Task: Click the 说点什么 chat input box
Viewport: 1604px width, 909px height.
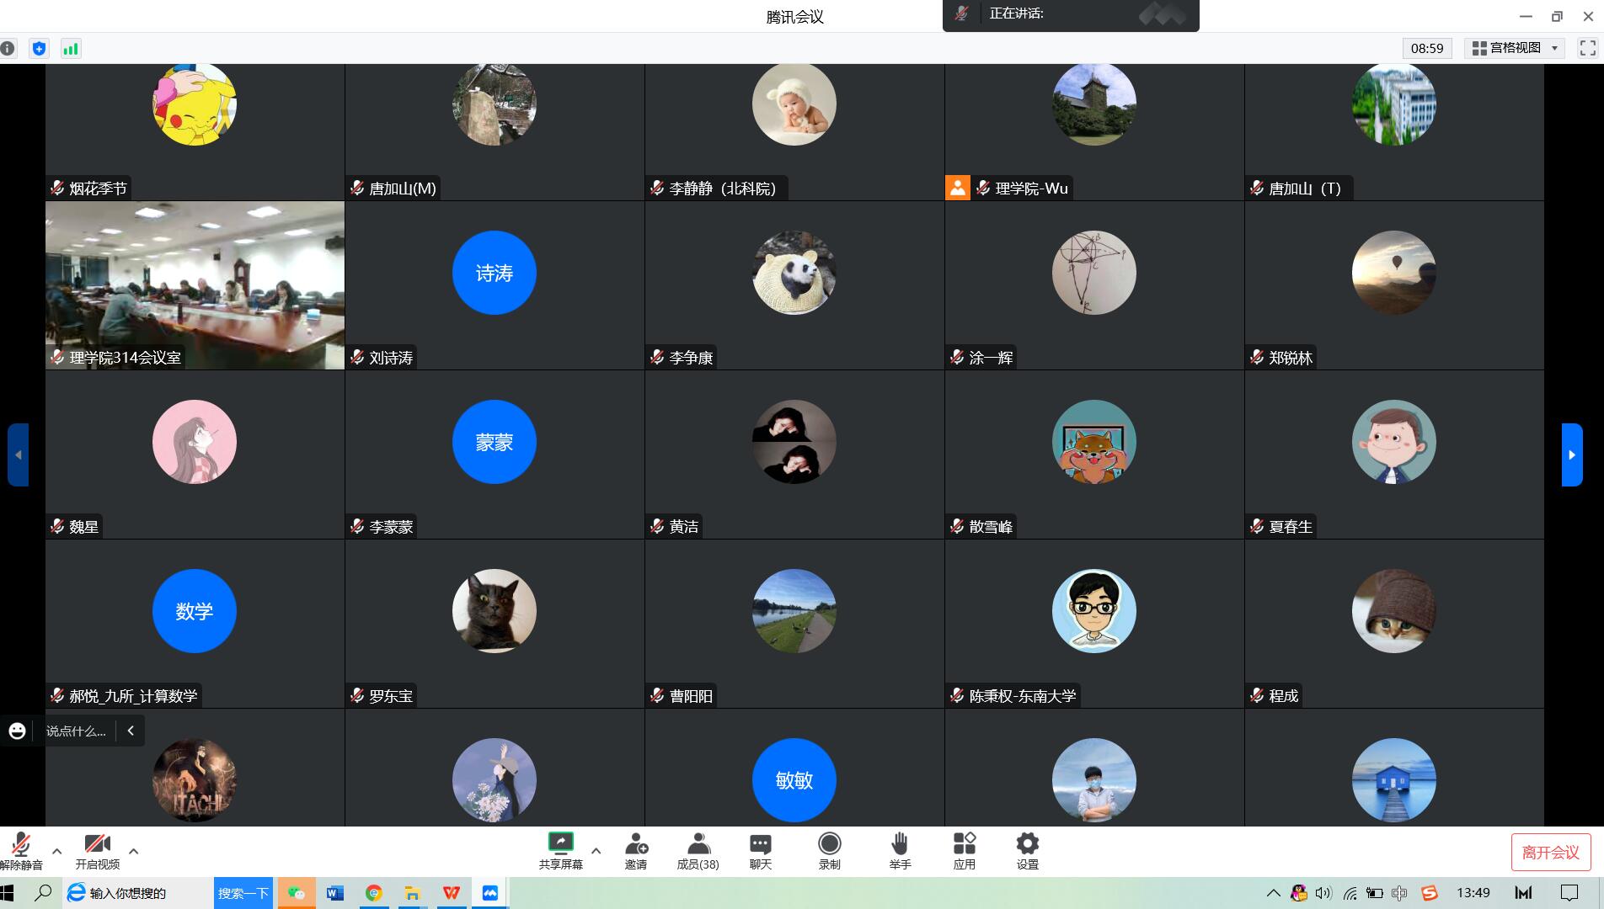Action: (x=76, y=731)
